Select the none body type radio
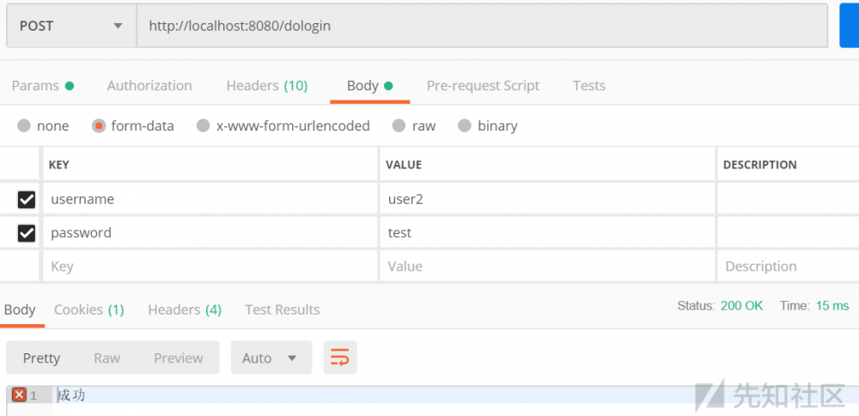Viewport: 859px width, 416px height. point(24,125)
